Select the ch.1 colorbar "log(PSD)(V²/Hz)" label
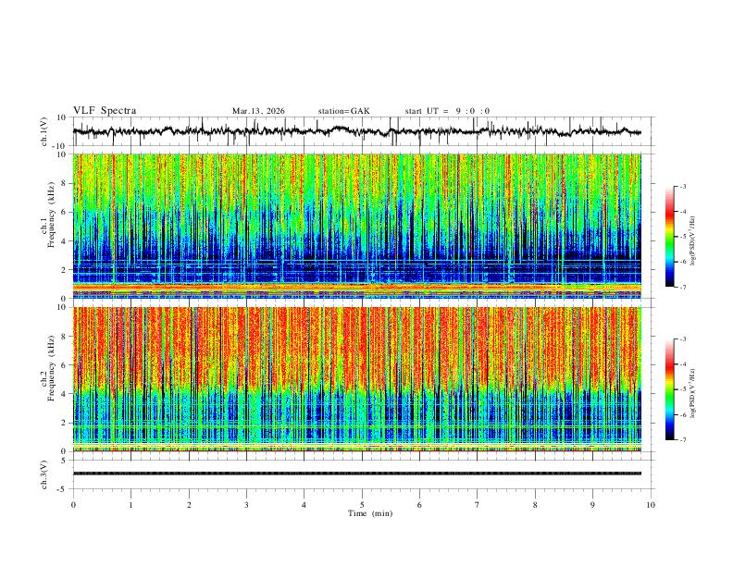 [x=692, y=241]
